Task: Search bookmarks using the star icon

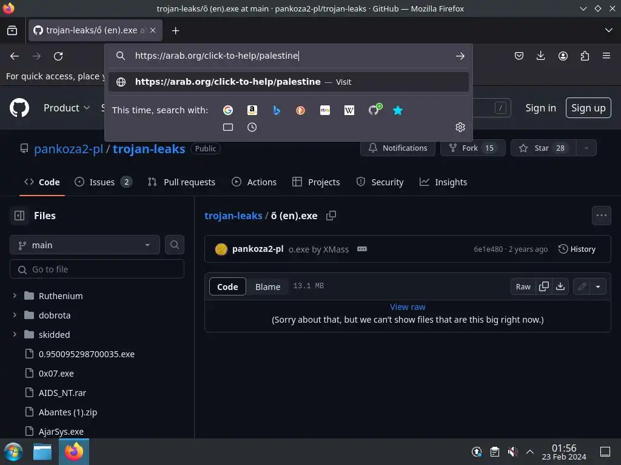Action: (x=398, y=110)
